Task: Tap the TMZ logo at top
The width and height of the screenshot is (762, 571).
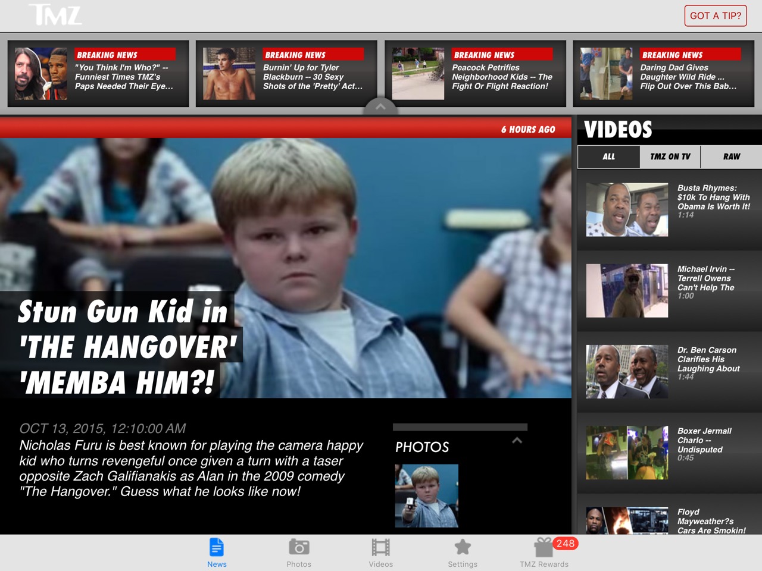Action: [55, 15]
